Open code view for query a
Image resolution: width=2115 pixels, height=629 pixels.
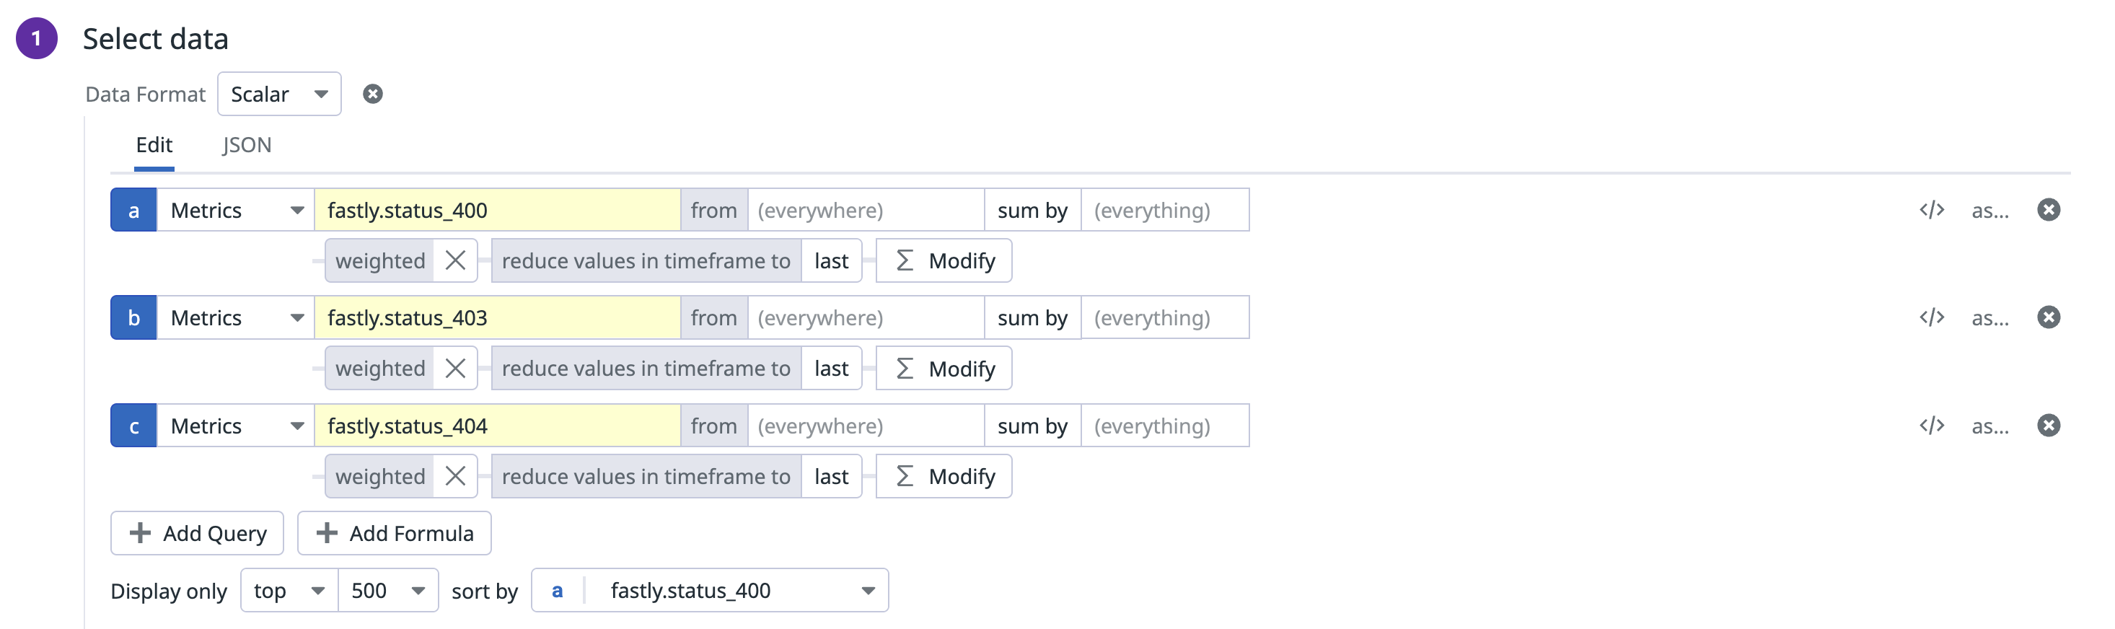(x=1931, y=210)
